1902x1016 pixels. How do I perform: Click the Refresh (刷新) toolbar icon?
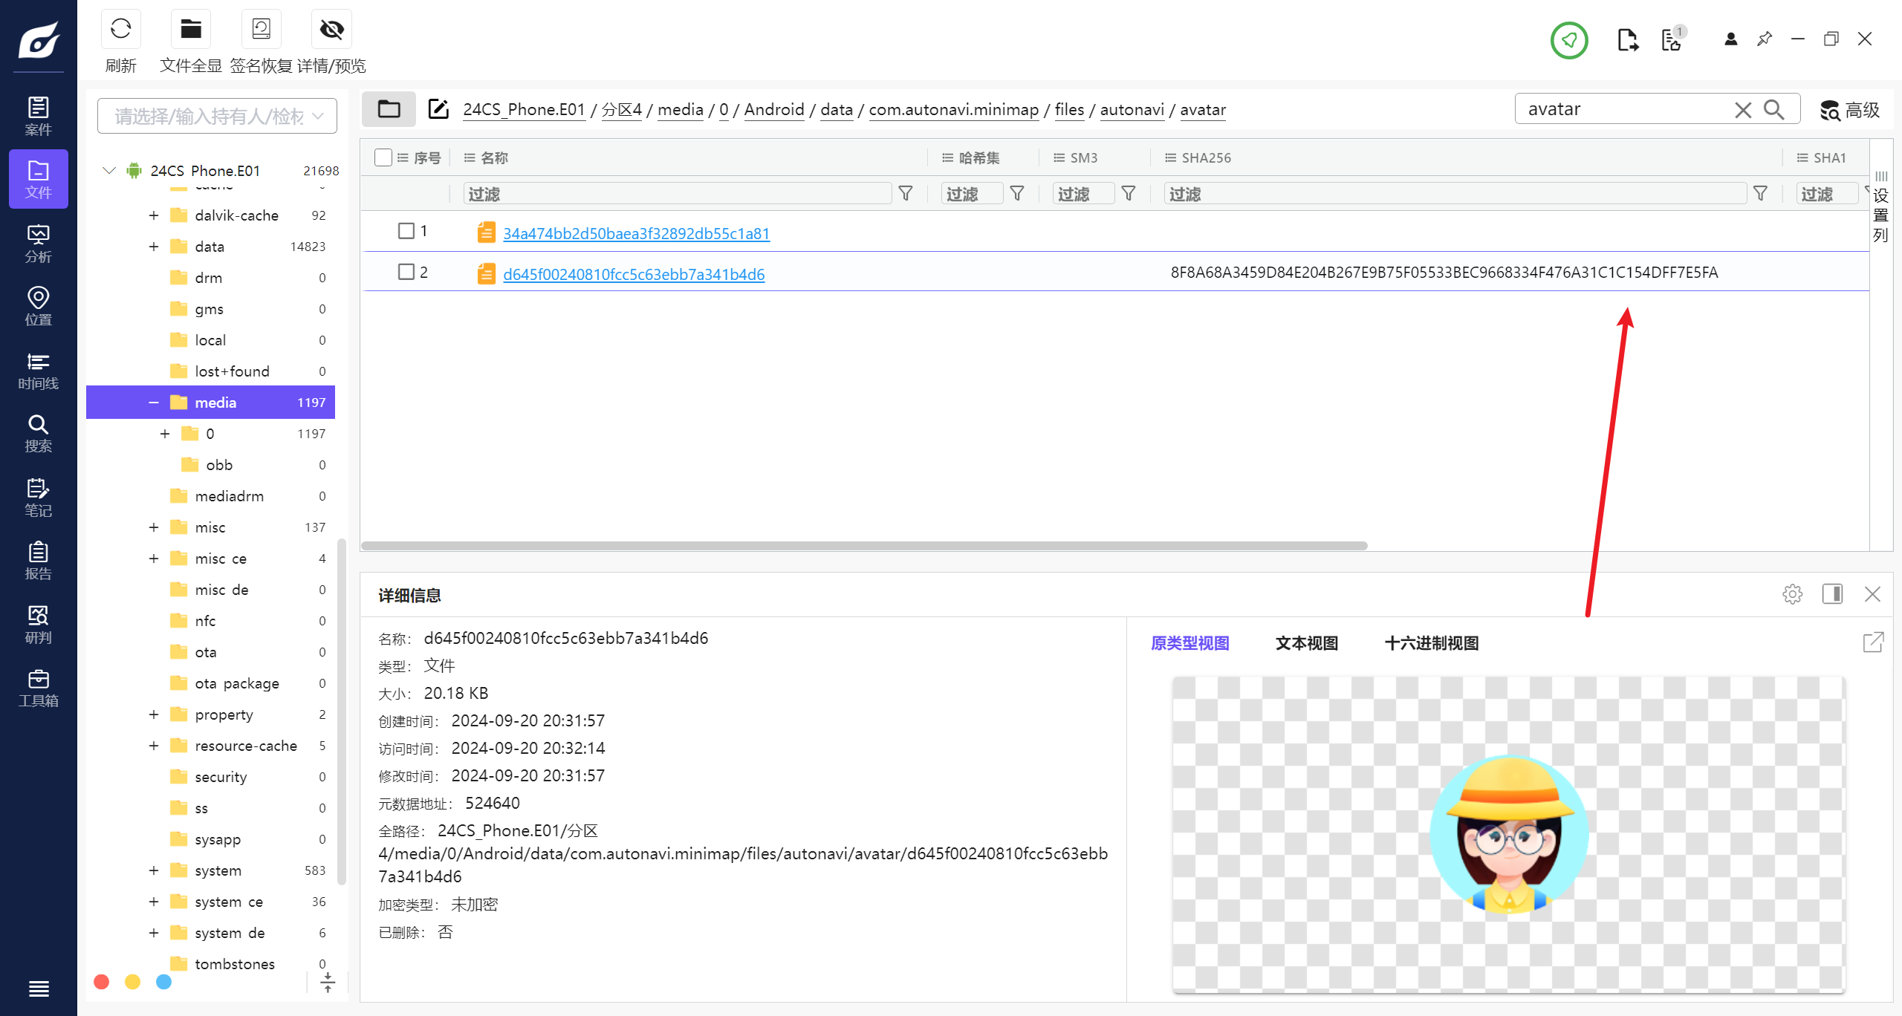120,30
